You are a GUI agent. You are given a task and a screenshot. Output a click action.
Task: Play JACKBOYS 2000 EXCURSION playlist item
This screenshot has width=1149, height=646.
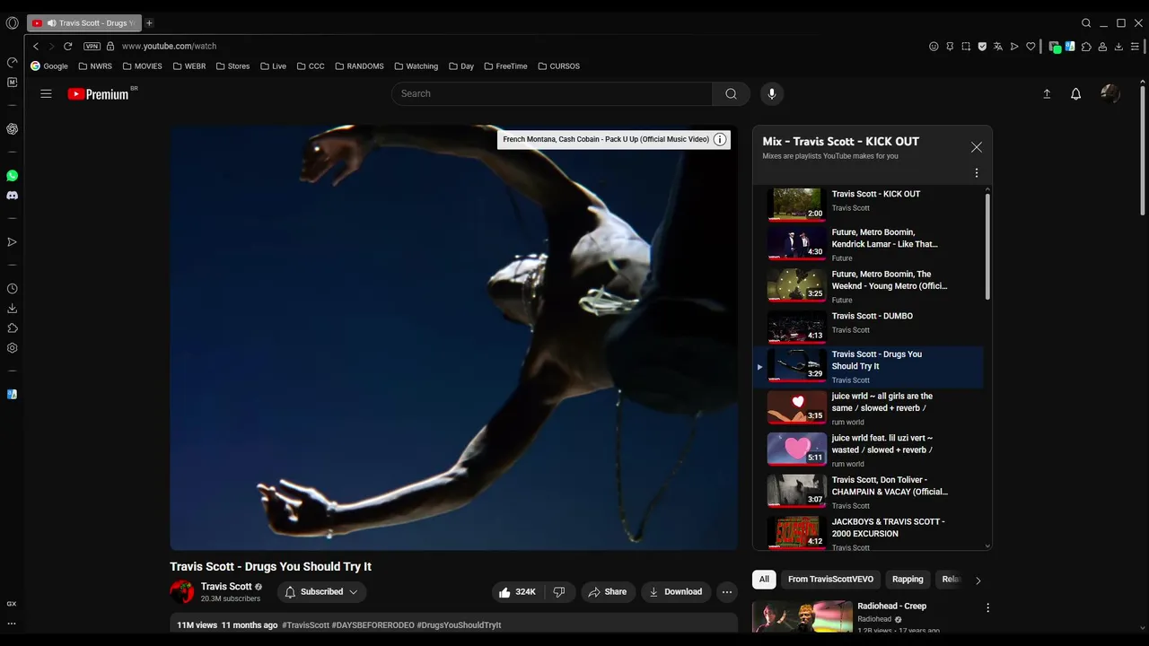click(x=867, y=533)
